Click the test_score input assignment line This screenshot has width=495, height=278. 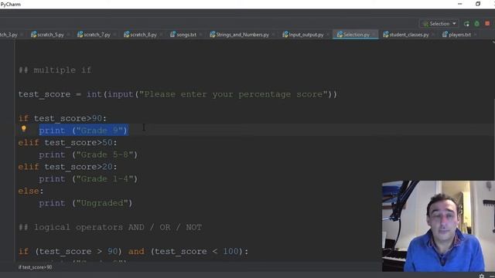[x=178, y=94]
